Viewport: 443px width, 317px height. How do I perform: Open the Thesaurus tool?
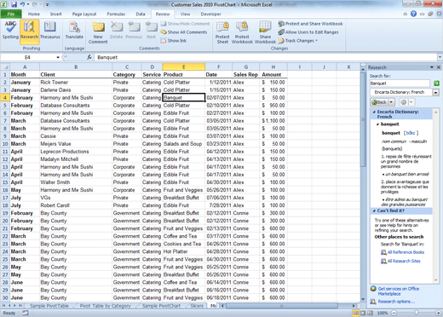[x=50, y=31]
